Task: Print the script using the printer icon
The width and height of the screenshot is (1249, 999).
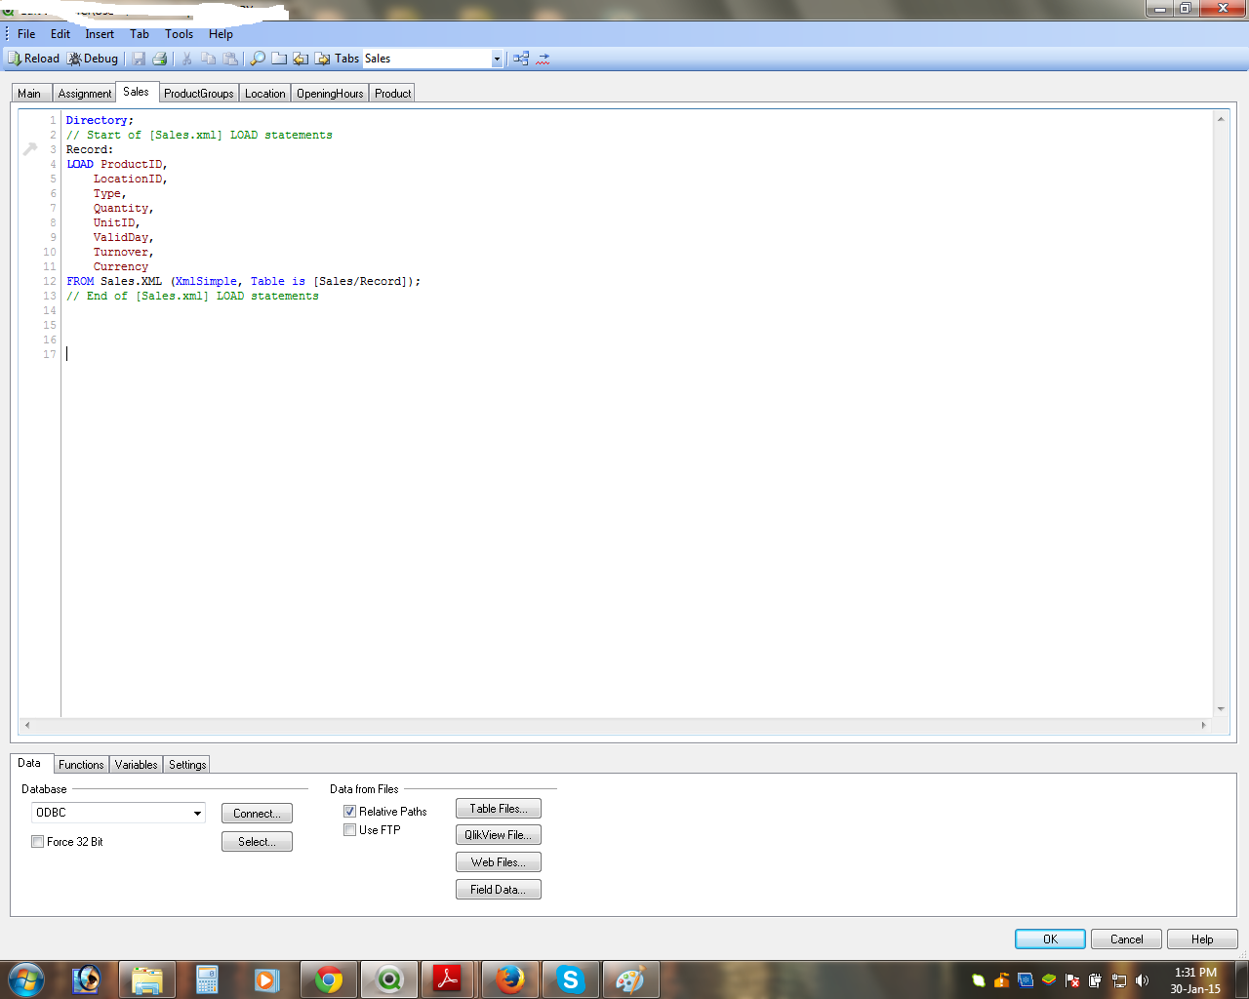Action: click(x=160, y=59)
